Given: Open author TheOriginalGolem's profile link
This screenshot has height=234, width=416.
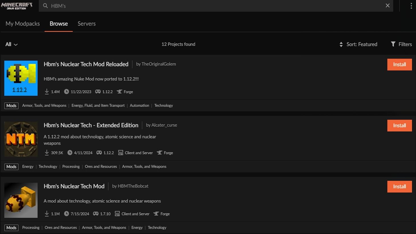Looking at the screenshot, I should 158,64.
